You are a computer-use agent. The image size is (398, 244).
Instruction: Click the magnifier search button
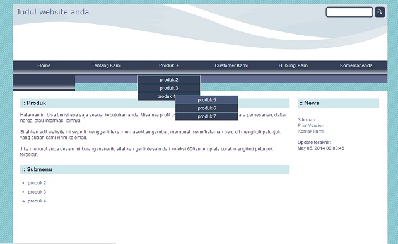pyautogui.click(x=380, y=12)
